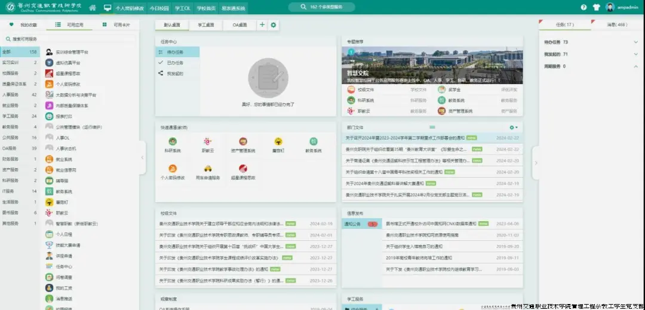Open the help question mark icon
This screenshot has height=310, width=645.
click(583, 8)
